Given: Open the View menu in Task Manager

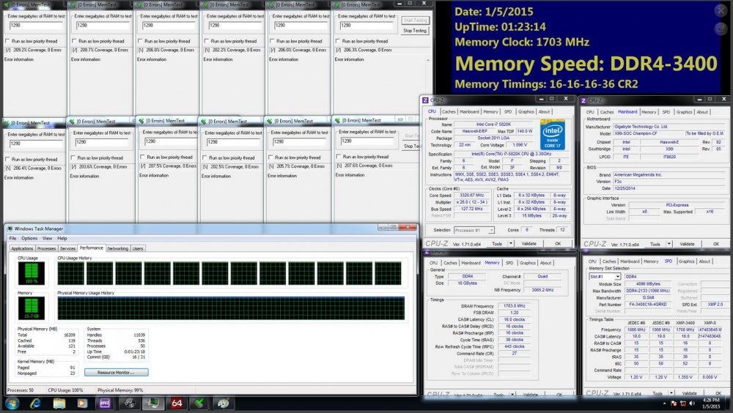Looking at the screenshot, I should point(47,238).
